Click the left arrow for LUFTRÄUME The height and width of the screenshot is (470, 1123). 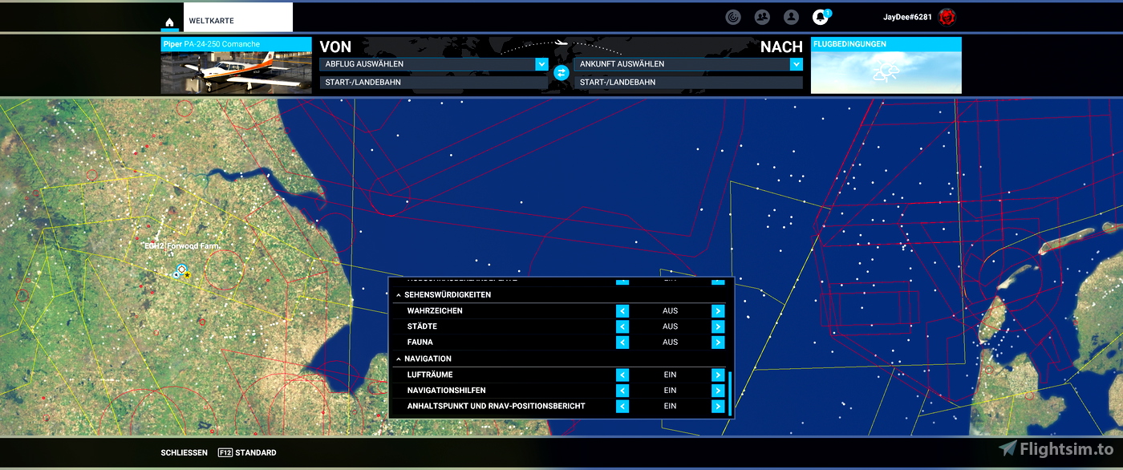[x=622, y=375]
